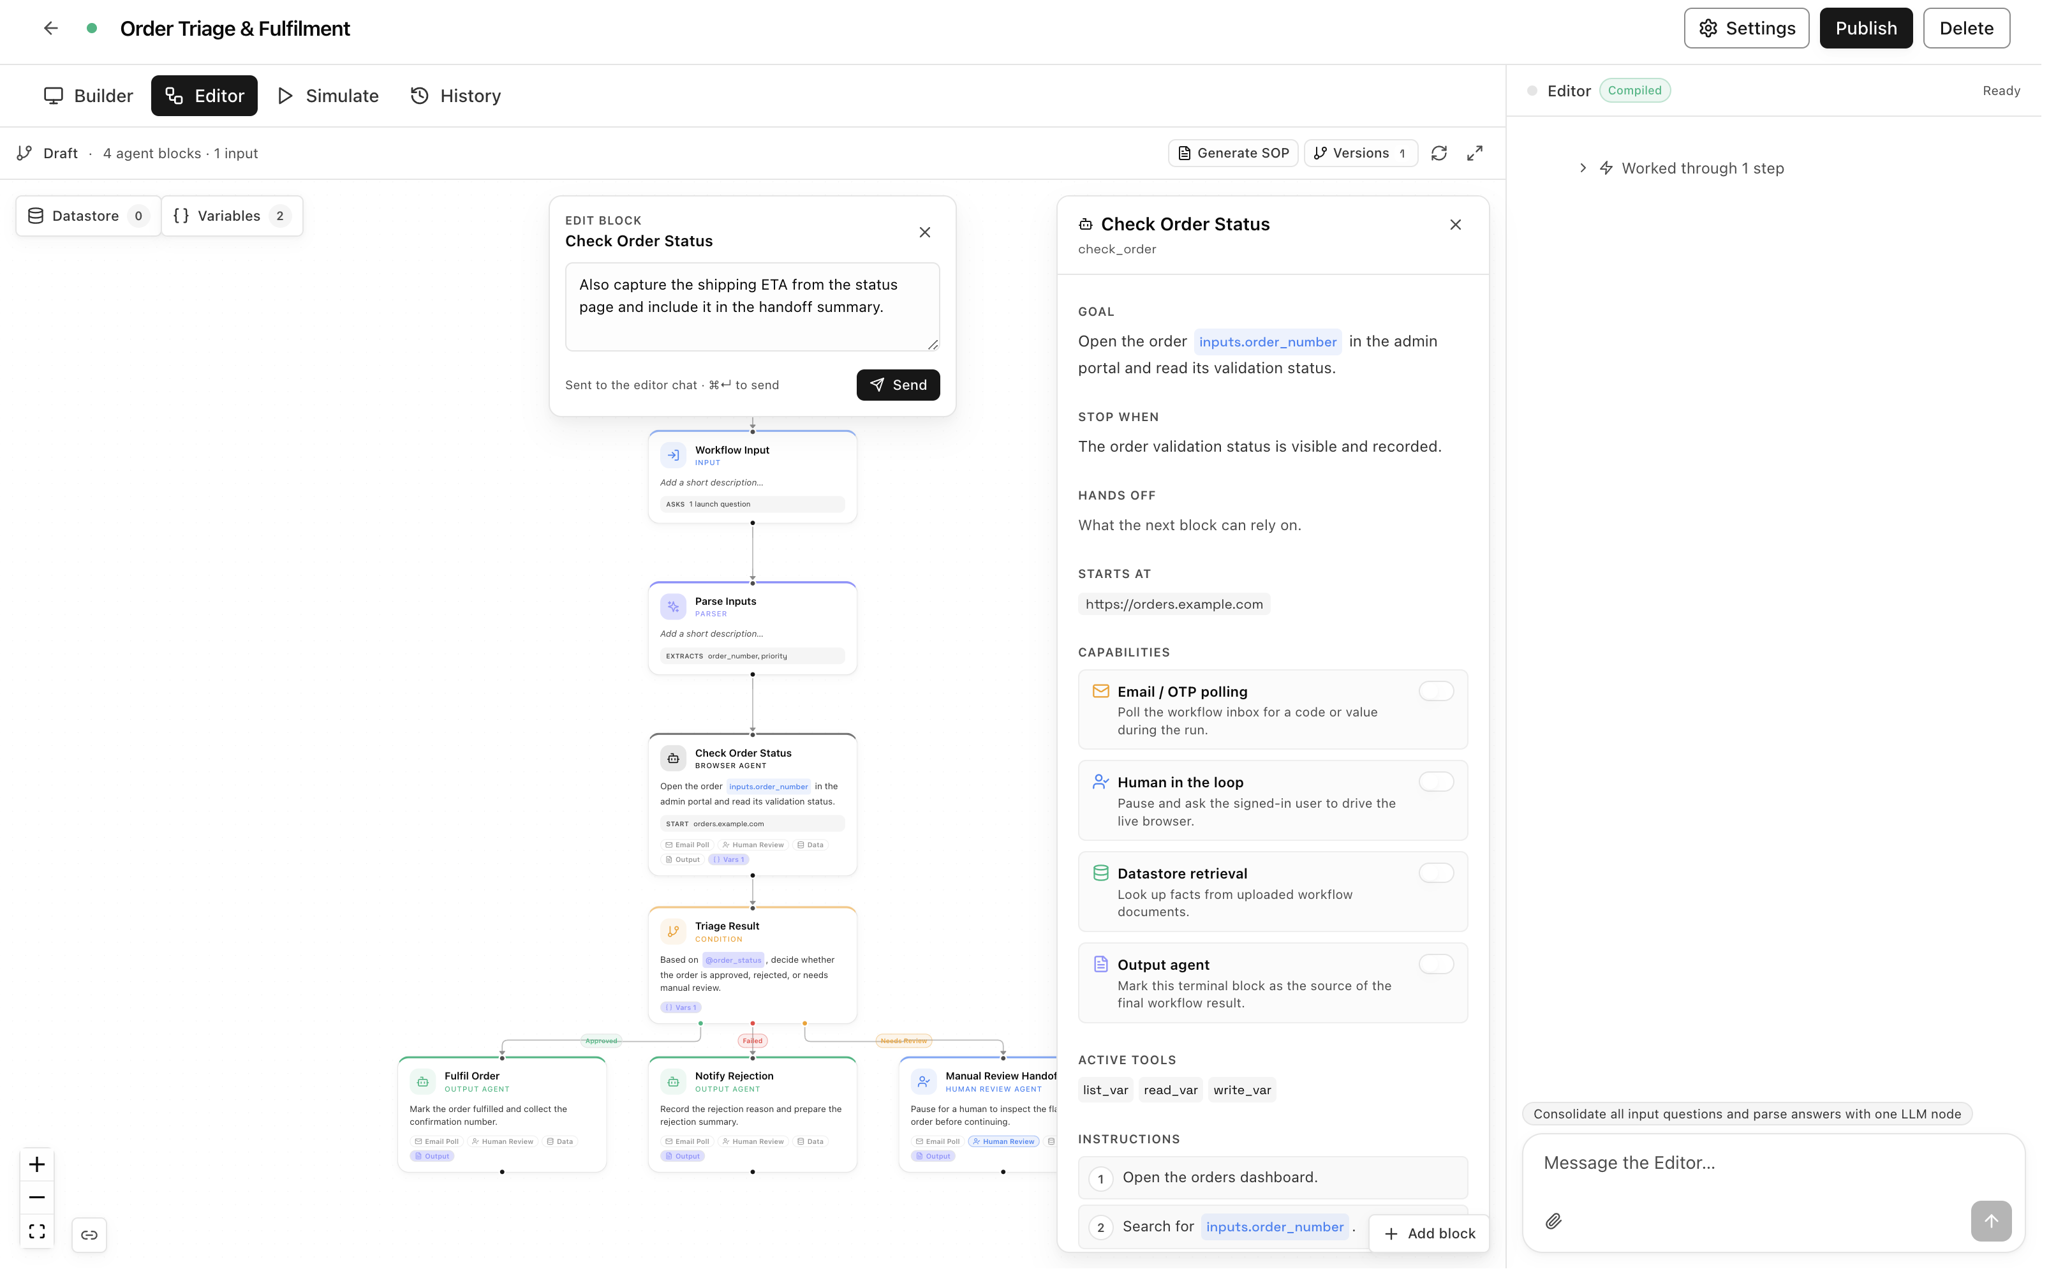The height and width of the screenshot is (1276, 2049).
Task: Click Generate SOP
Action: pos(1238,154)
